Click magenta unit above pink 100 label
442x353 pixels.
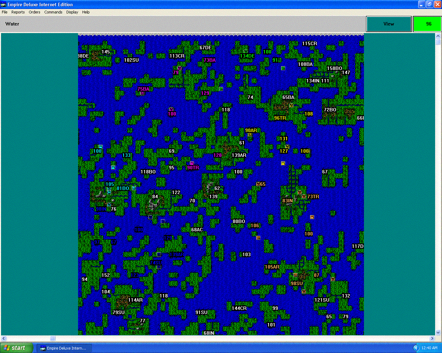171,109
